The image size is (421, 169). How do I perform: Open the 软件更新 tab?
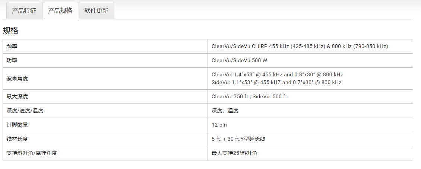point(96,10)
